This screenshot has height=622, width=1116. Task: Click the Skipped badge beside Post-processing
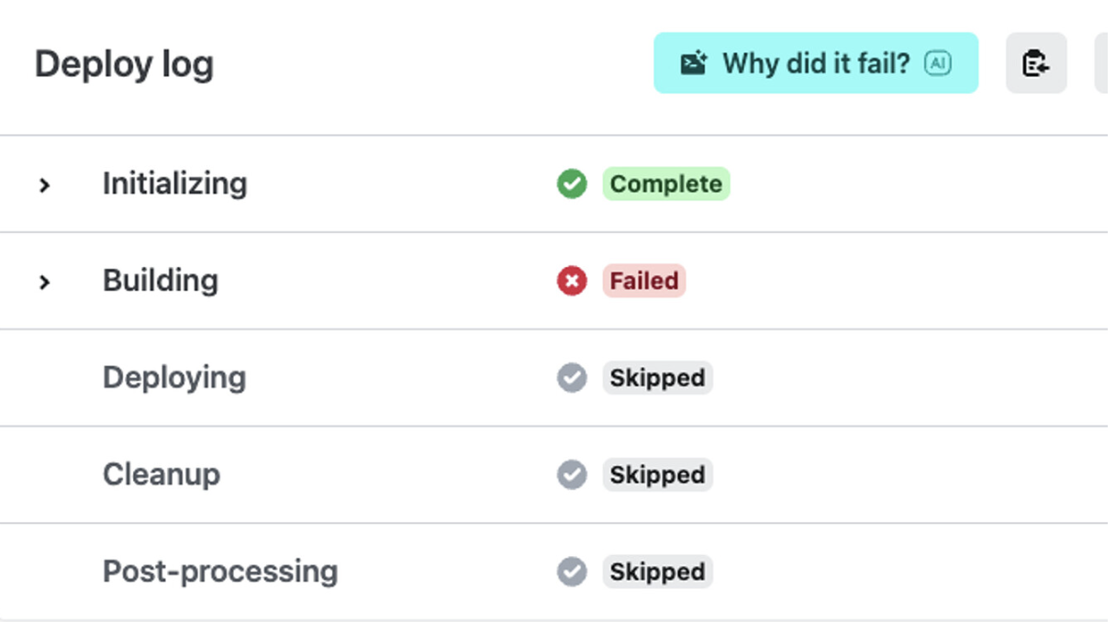657,572
